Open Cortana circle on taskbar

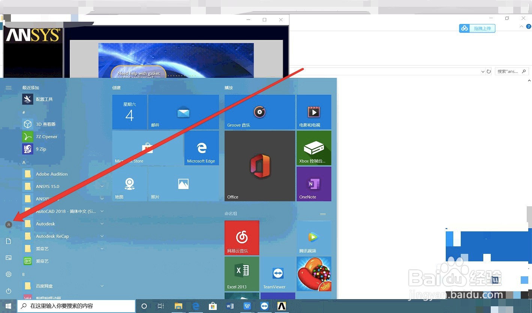click(144, 306)
